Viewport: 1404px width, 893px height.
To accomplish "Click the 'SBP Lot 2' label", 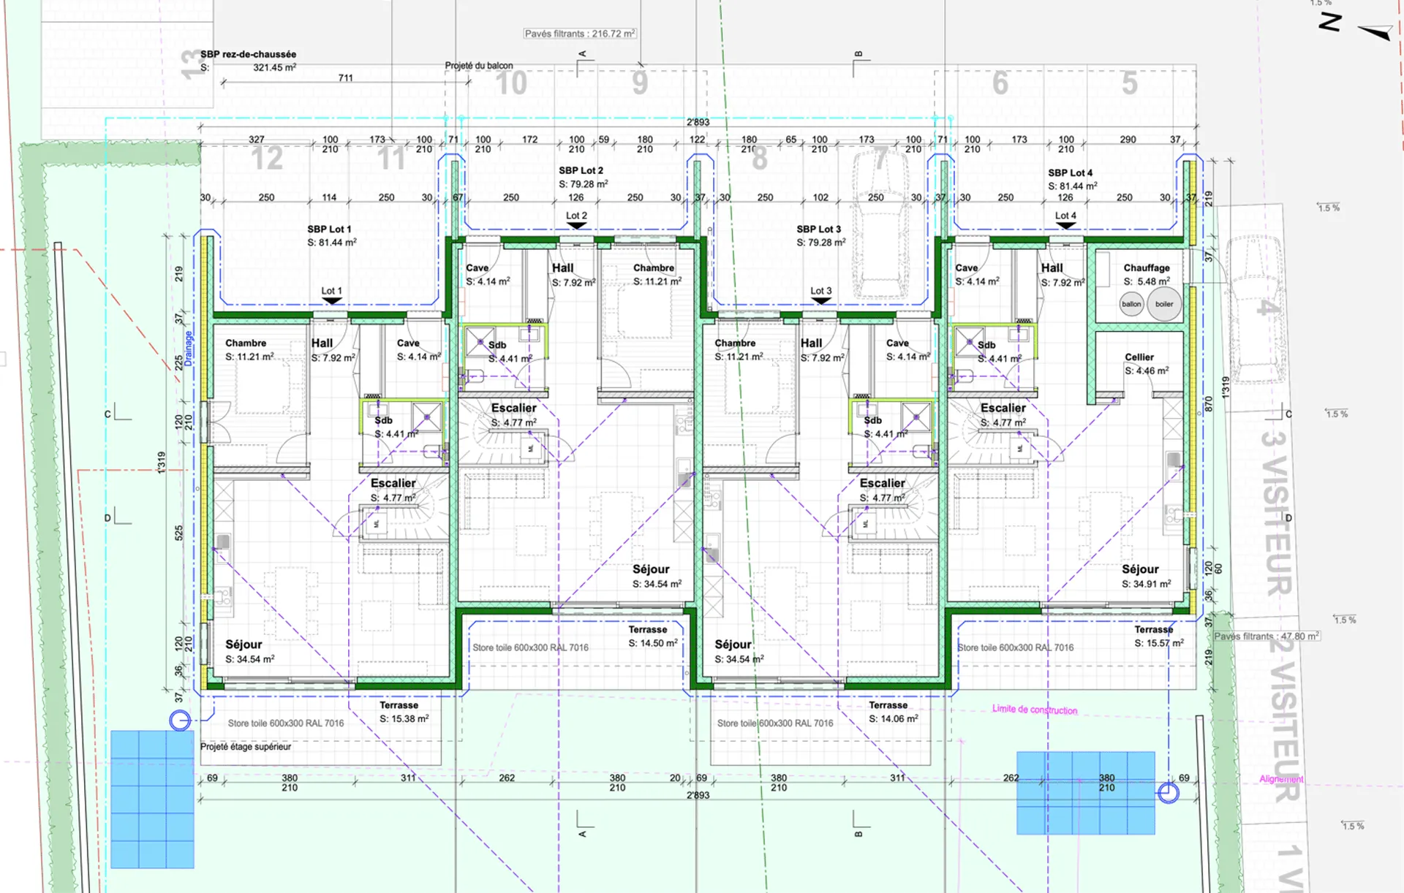I will pyautogui.click(x=581, y=170).
